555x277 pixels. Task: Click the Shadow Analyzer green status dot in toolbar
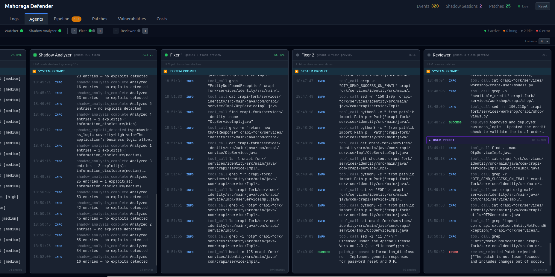click(x=60, y=31)
